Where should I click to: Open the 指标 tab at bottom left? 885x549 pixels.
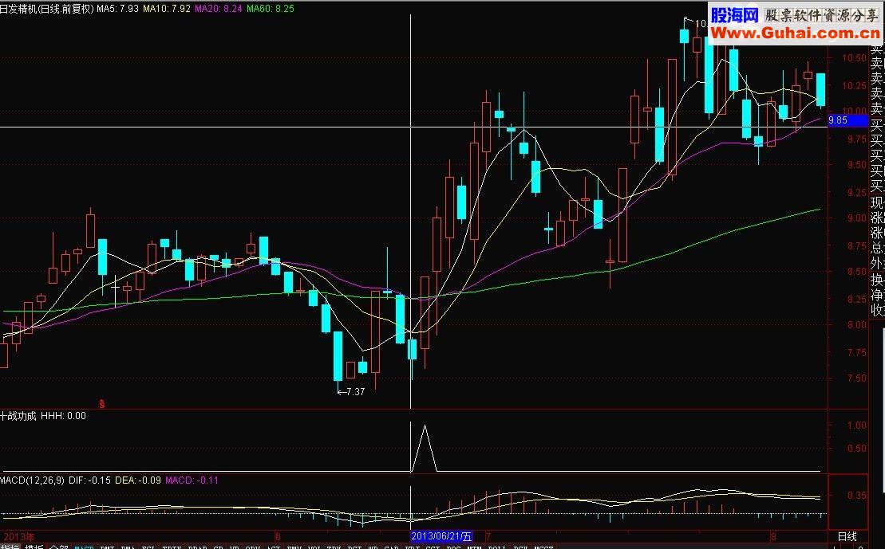[10, 547]
